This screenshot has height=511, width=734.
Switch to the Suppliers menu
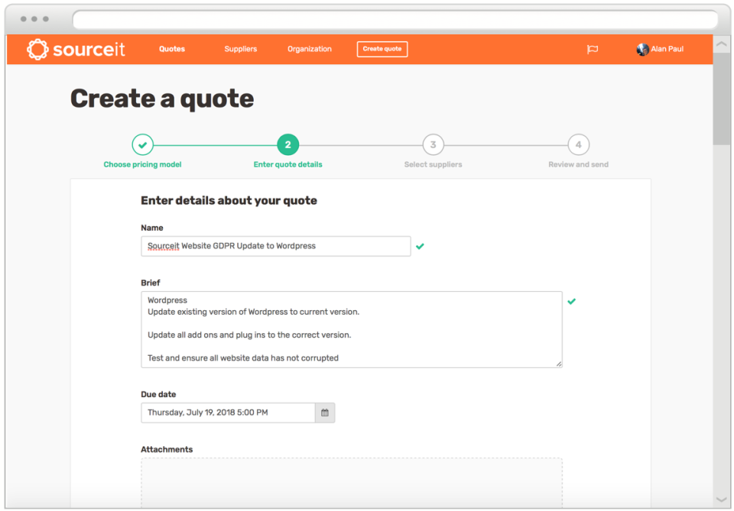click(240, 49)
